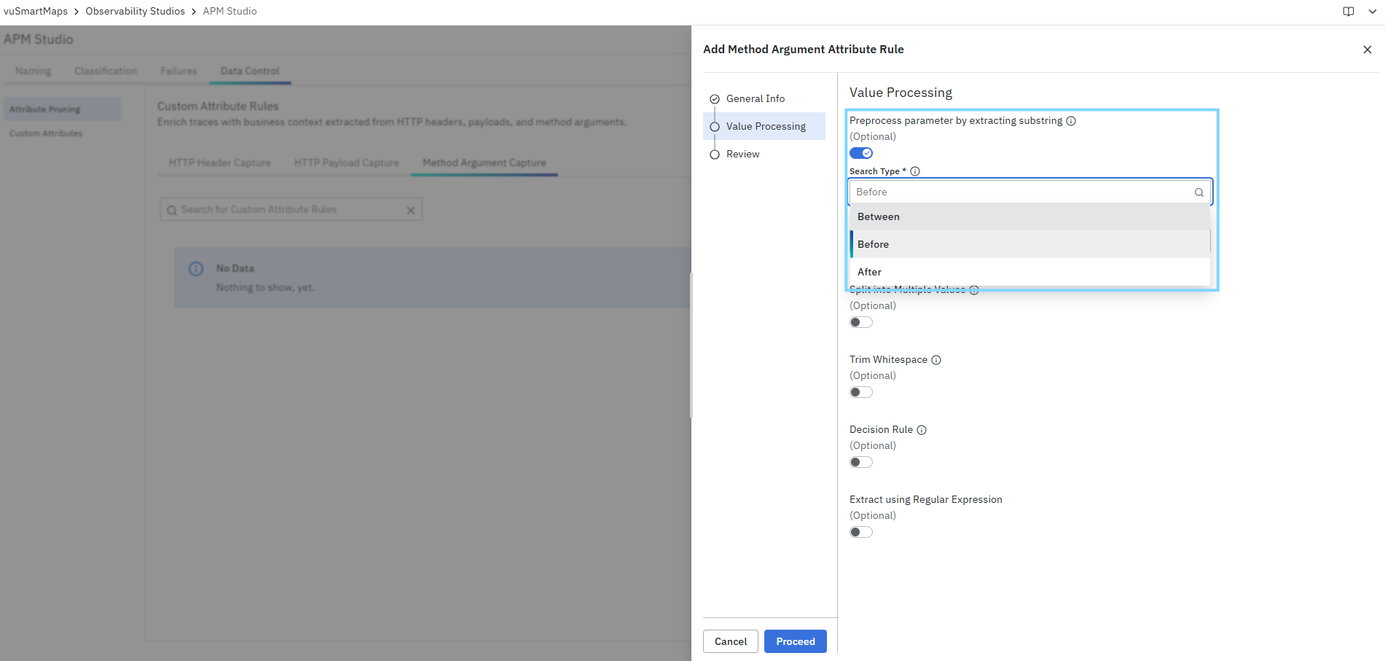1385x661 pixels.
Task: Click the page vertical scrollbar handle
Action: (x=690, y=345)
